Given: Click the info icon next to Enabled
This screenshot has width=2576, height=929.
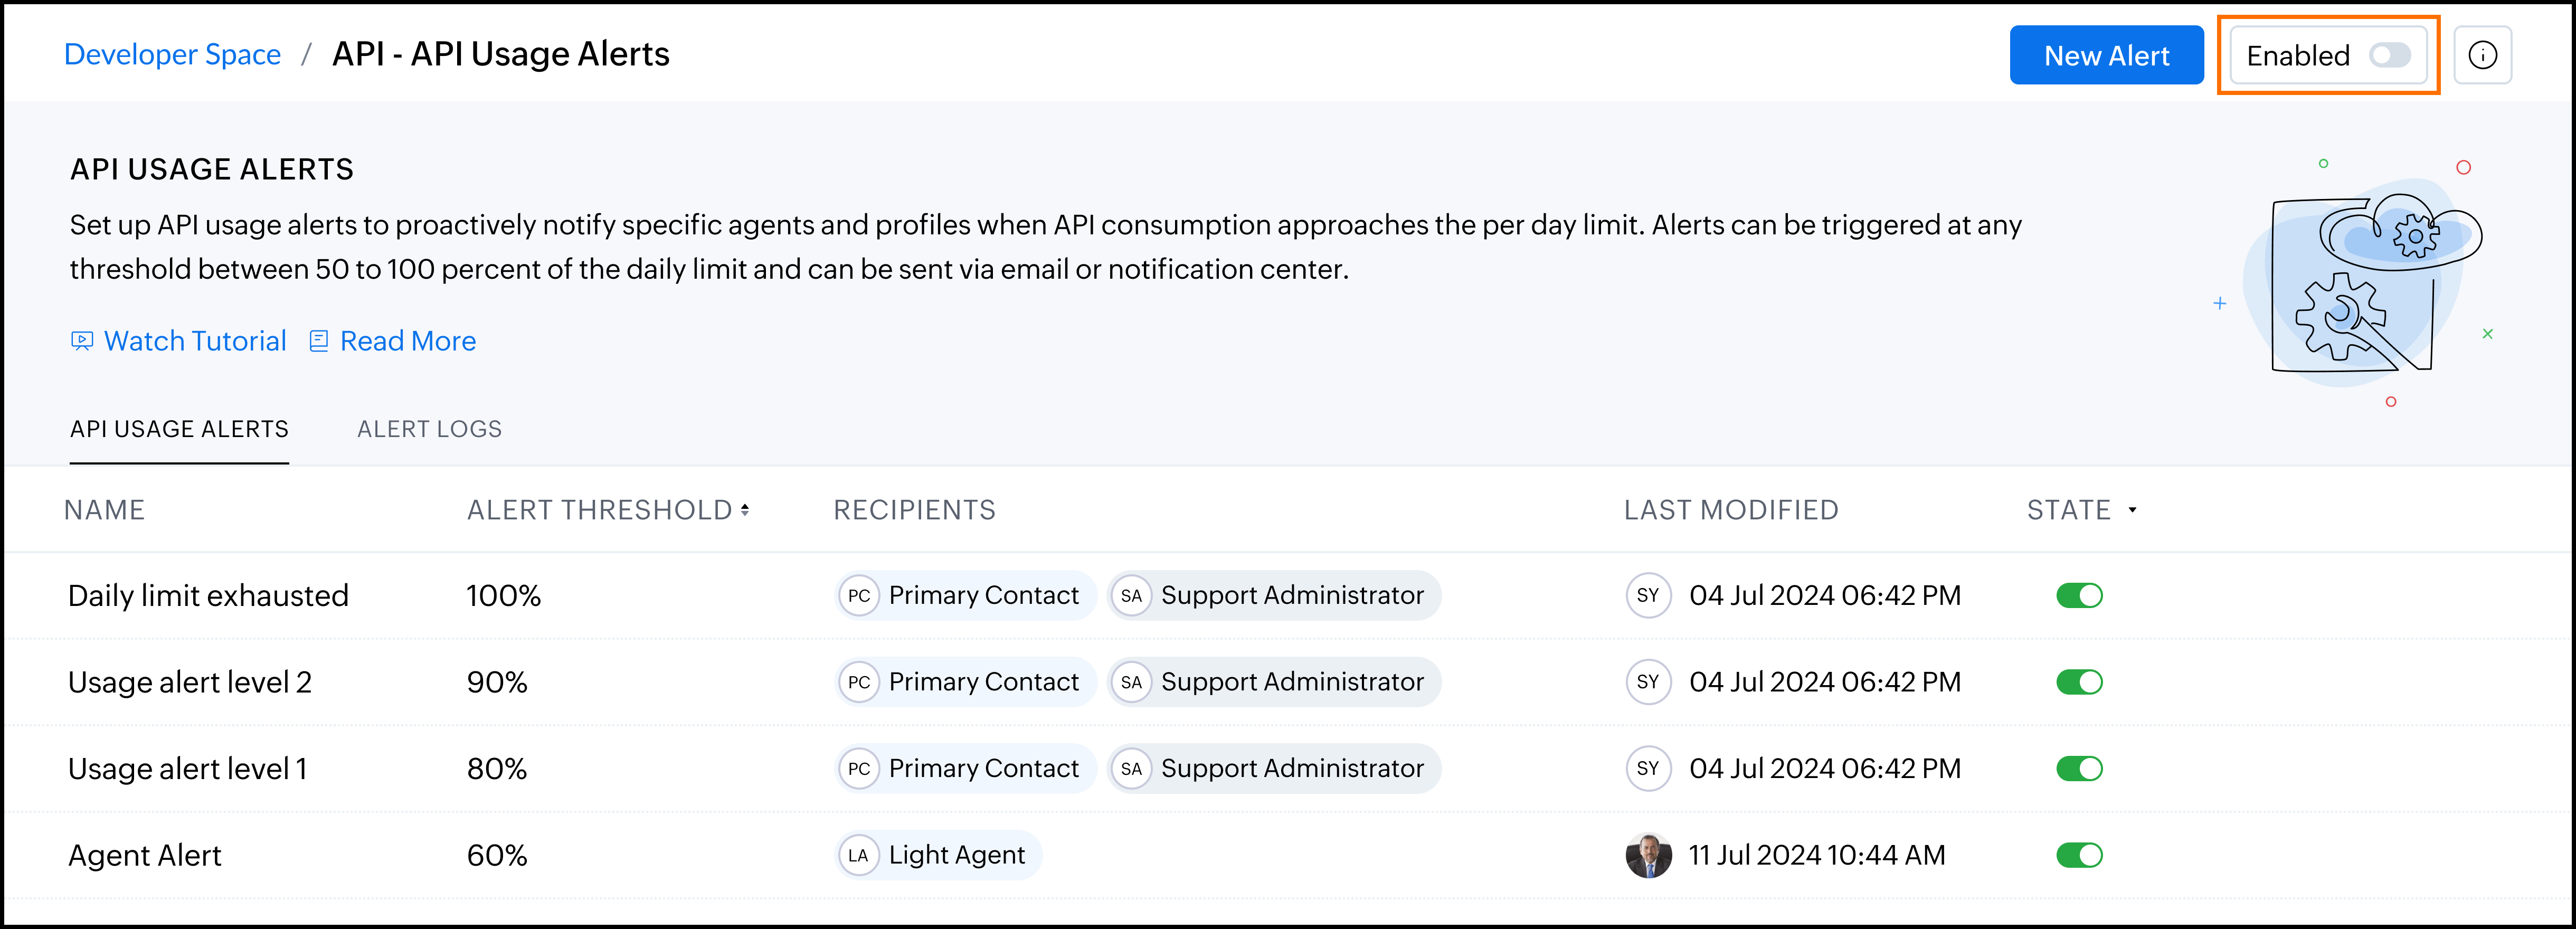Looking at the screenshot, I should coord(2482,55).
